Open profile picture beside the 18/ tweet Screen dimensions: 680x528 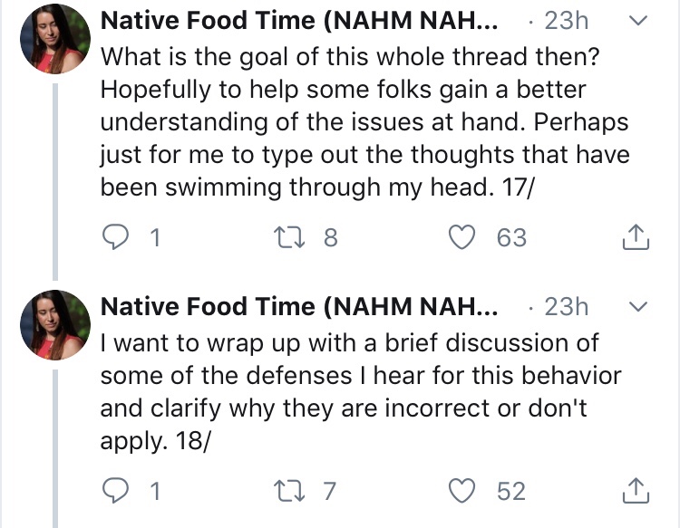55,325
